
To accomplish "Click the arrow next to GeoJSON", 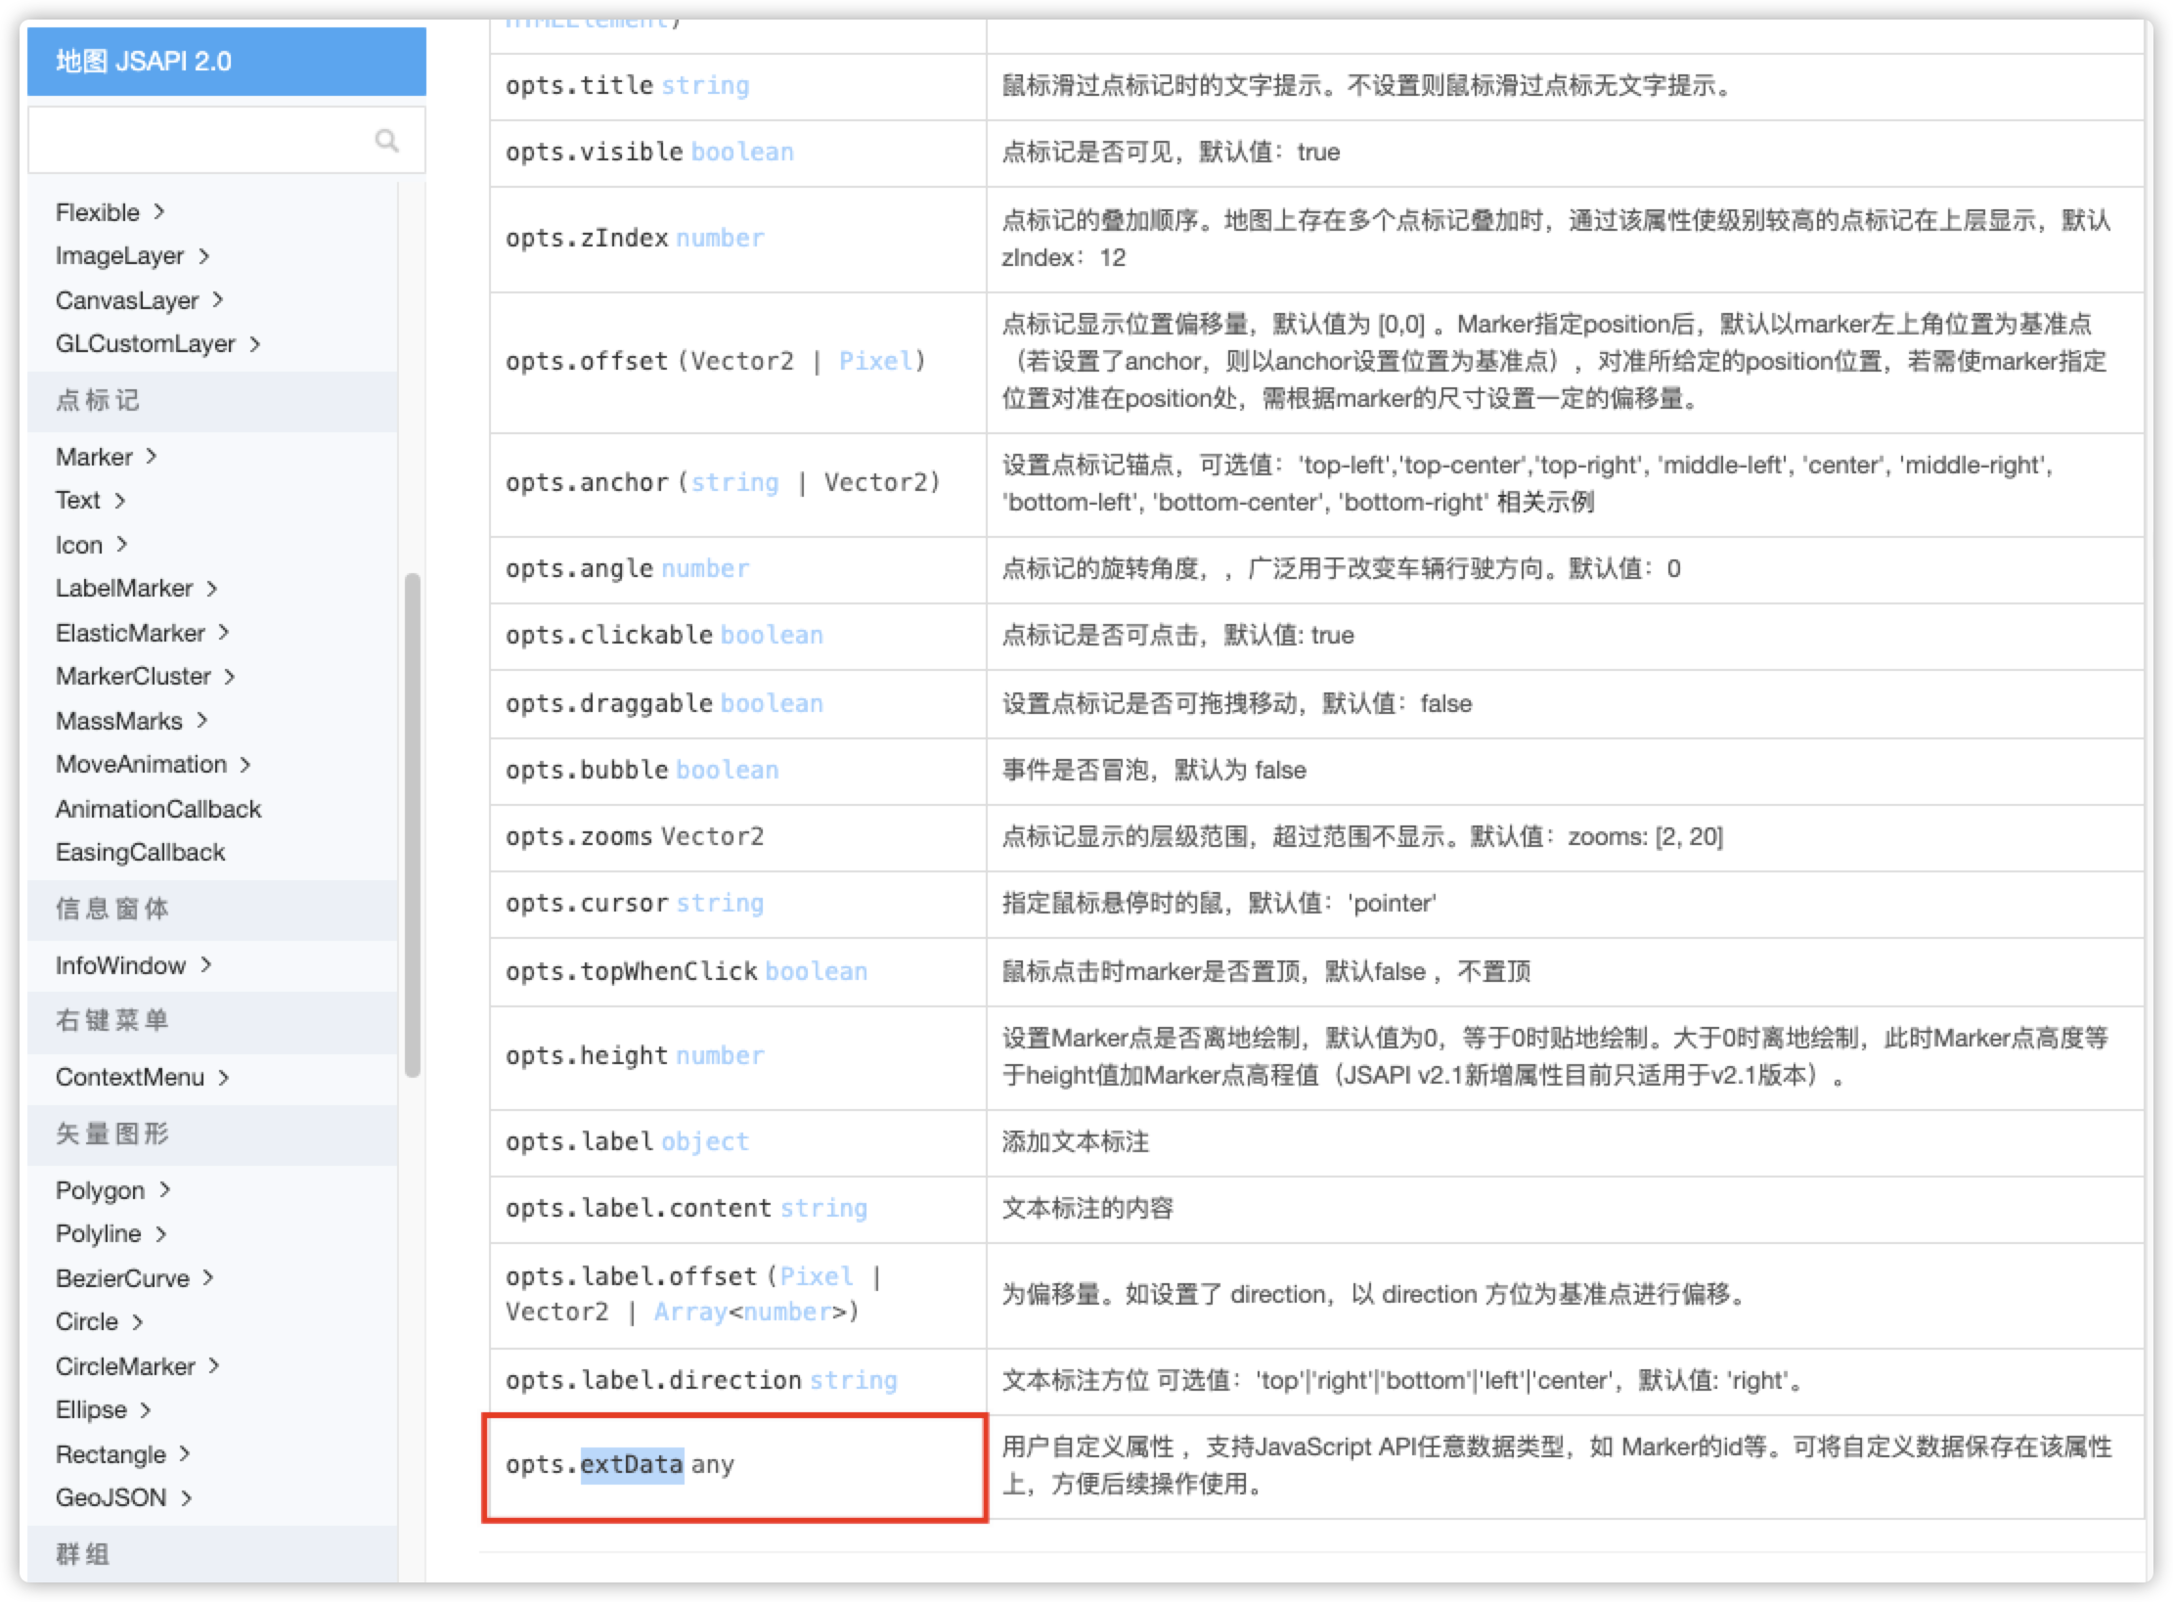I will (x=187, y=1498).
